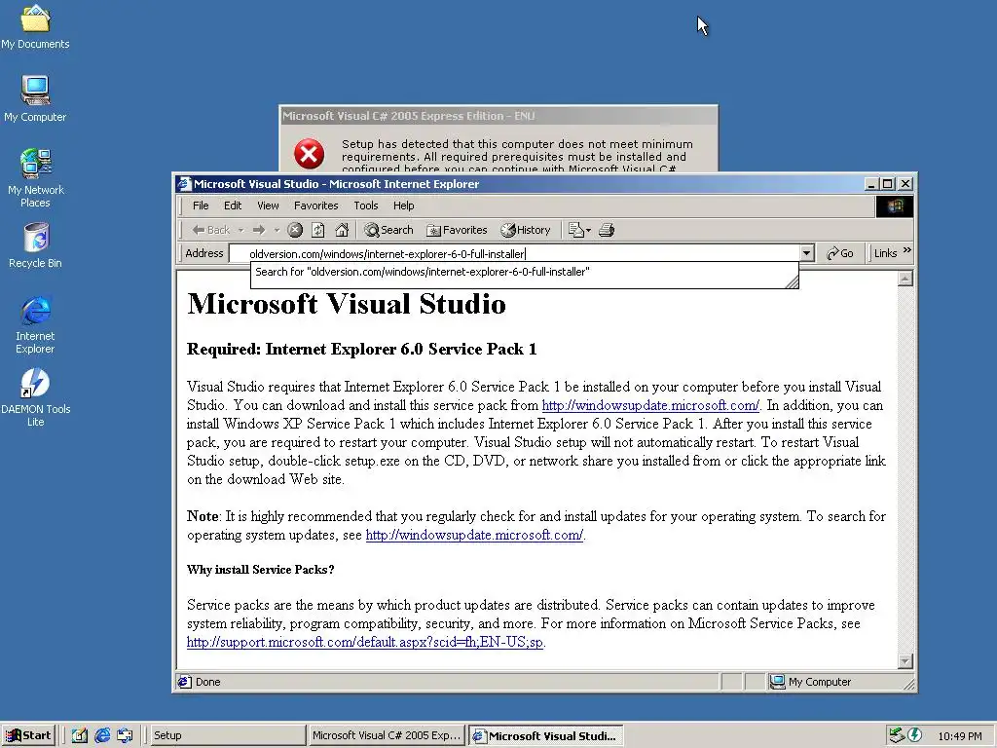Go Back in Internet Explorer toolbar
Image resolution: width=997 pixels, height=748 pixels.
click(211, 230)
